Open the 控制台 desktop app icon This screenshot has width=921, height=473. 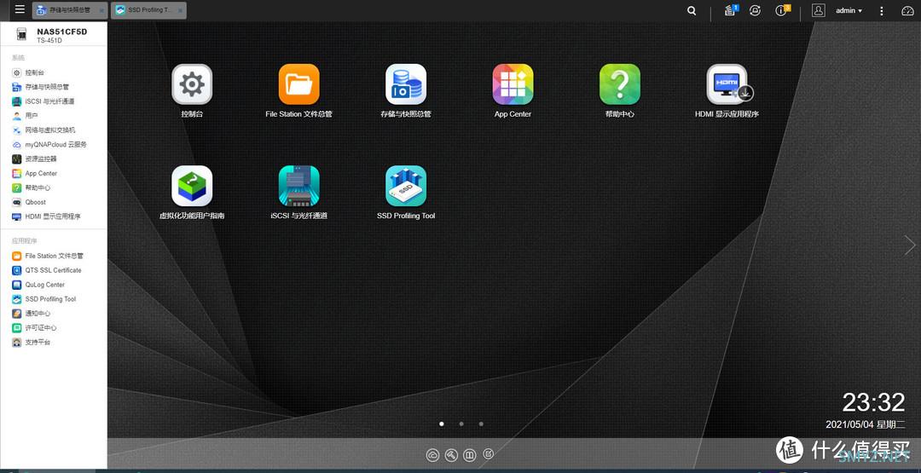(192, 84)
